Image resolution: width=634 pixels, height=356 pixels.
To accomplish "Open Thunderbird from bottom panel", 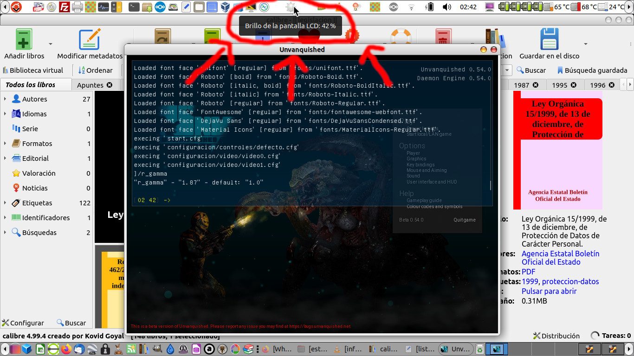I will [x=78, y=349].
